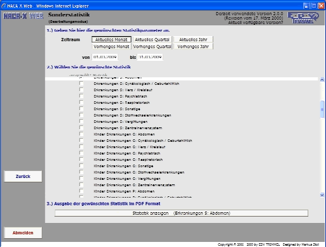Close the NACA-X Web browser window
Viewport: 326px width, 247px height.
pyautogui.click(x=321, y=6)
